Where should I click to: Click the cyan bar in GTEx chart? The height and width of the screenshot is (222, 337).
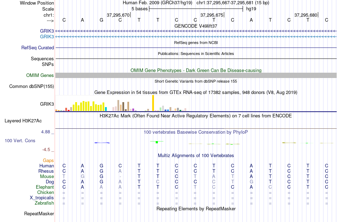[106, 109]
